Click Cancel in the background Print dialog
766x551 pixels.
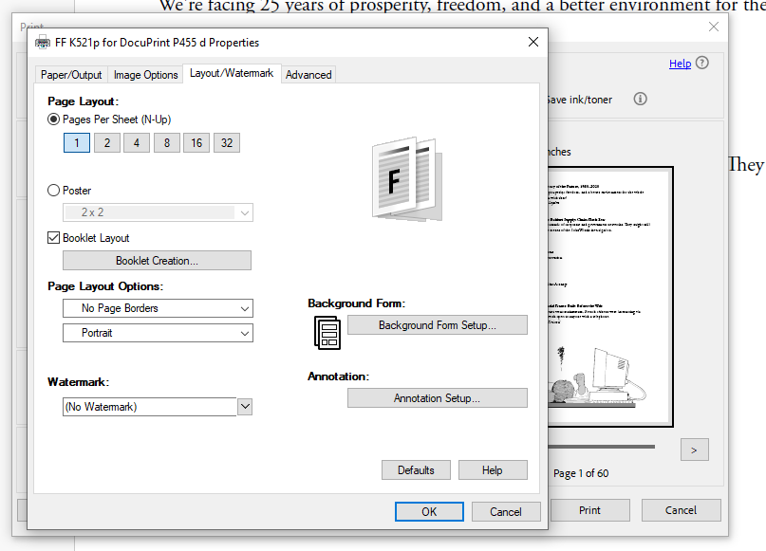tap(681, 510)
